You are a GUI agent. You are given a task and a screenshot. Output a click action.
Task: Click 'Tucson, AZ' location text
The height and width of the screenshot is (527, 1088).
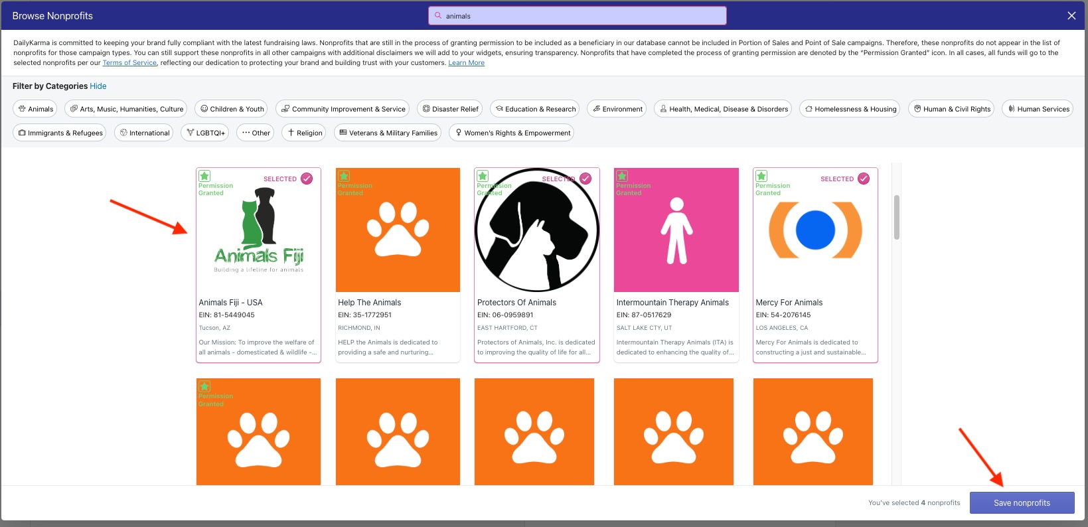(214, 328)
